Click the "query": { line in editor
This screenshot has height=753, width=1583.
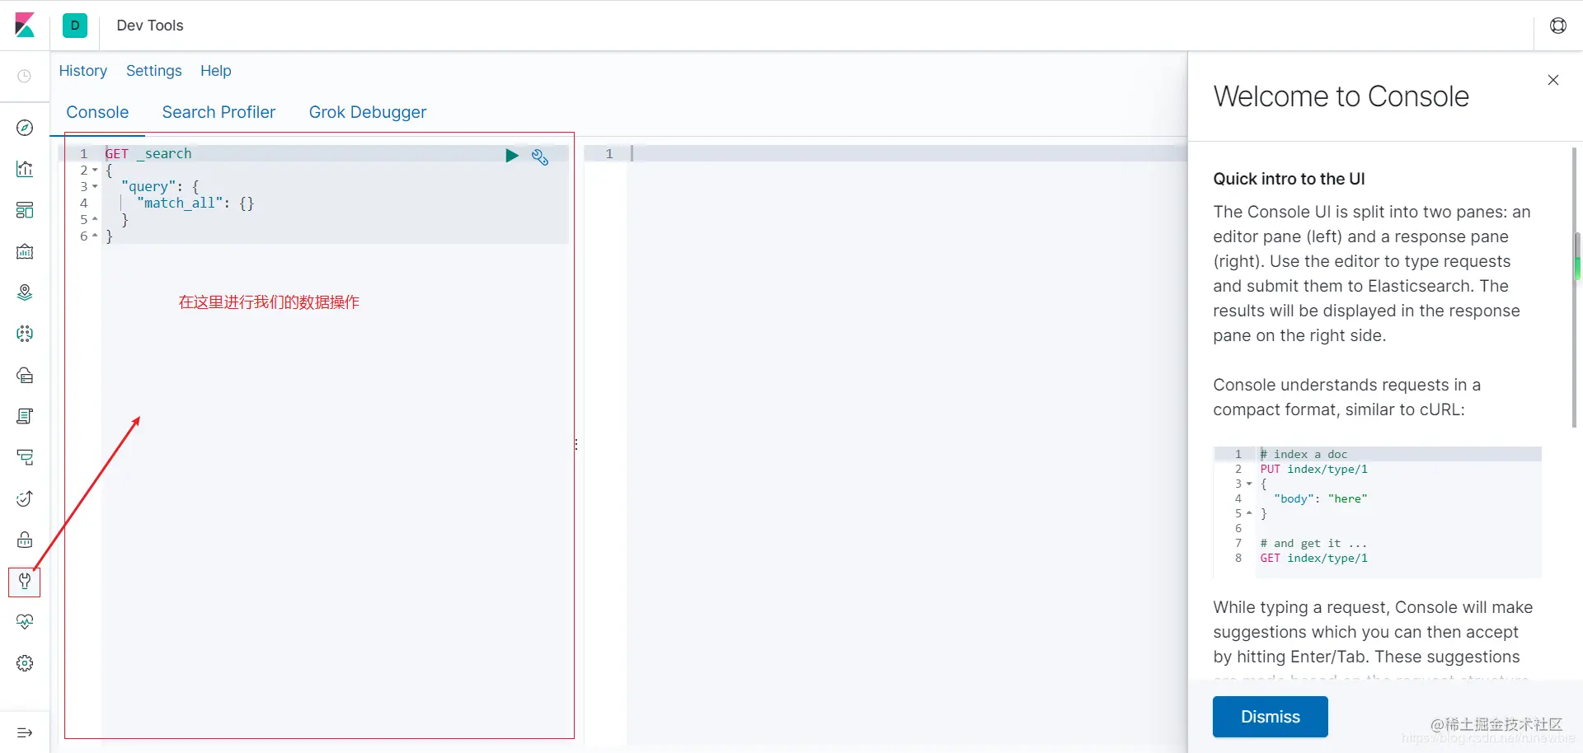coord(160,187)
